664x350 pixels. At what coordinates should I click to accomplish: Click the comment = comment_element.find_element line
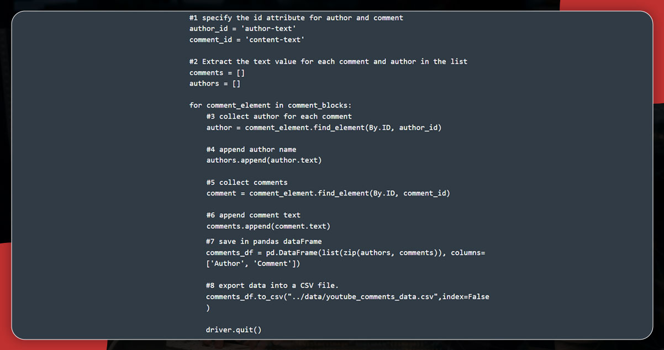[328, 193]
